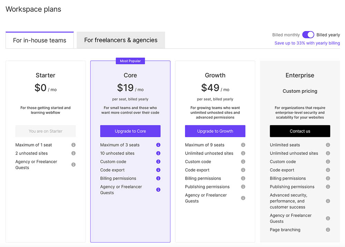View info for Growth's "Billing permissions"

(243, 178)
